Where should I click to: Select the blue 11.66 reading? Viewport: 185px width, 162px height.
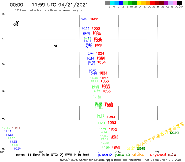point(10,135)
